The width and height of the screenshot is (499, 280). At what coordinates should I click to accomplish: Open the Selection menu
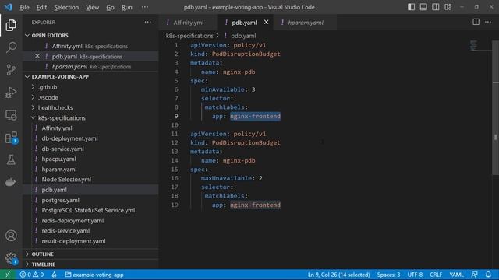click(66, 7)
